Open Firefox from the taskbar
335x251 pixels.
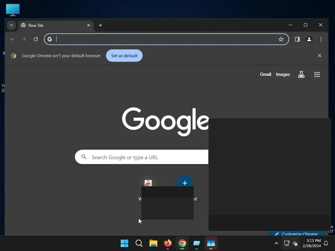(x=168, y=243)
